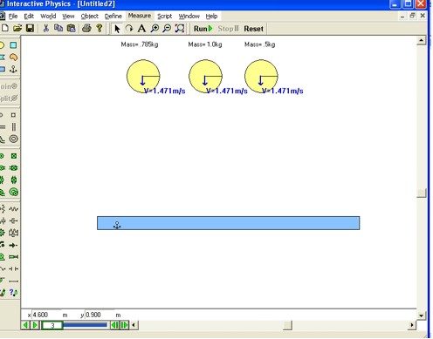433x339 pixels.
Task: Cut selection with the scissors icon
Action: 45,29
